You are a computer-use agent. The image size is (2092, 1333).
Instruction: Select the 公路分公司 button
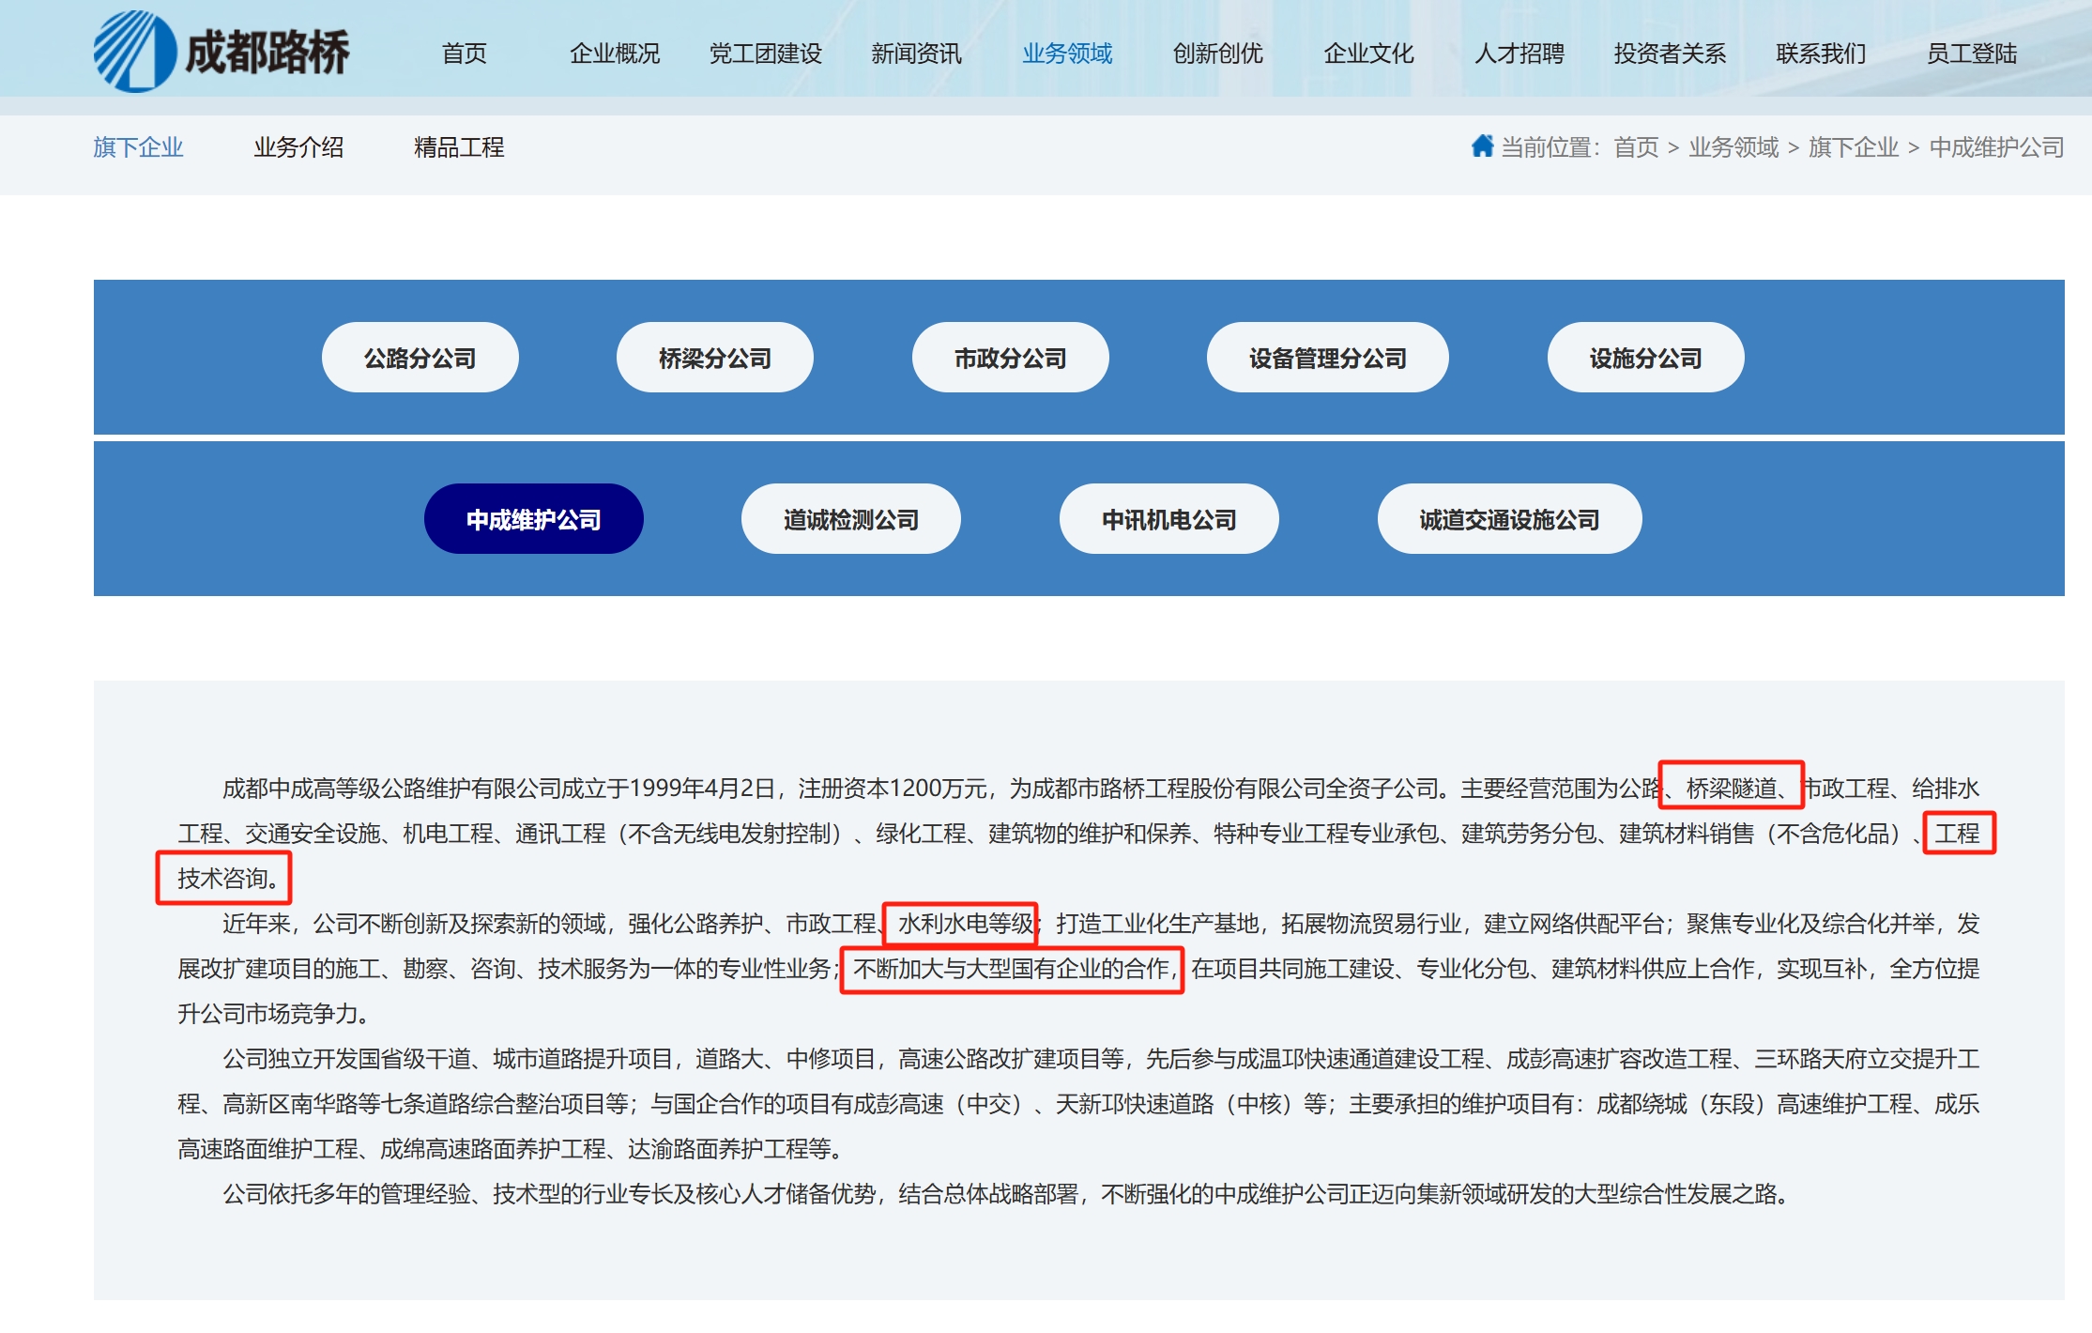coord(420,358)
